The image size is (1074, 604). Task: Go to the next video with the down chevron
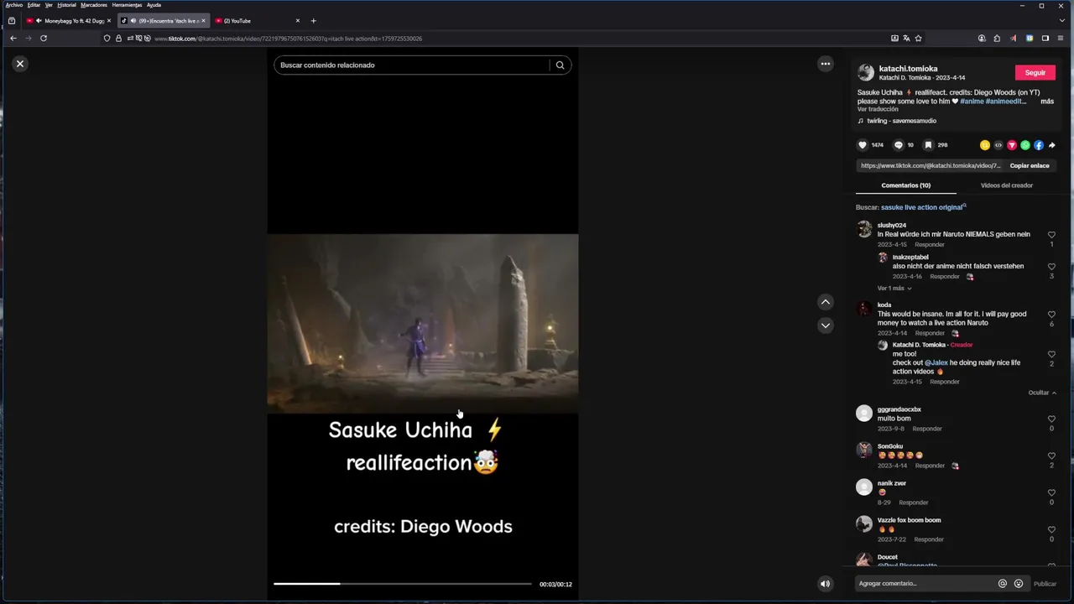[826, 325]
